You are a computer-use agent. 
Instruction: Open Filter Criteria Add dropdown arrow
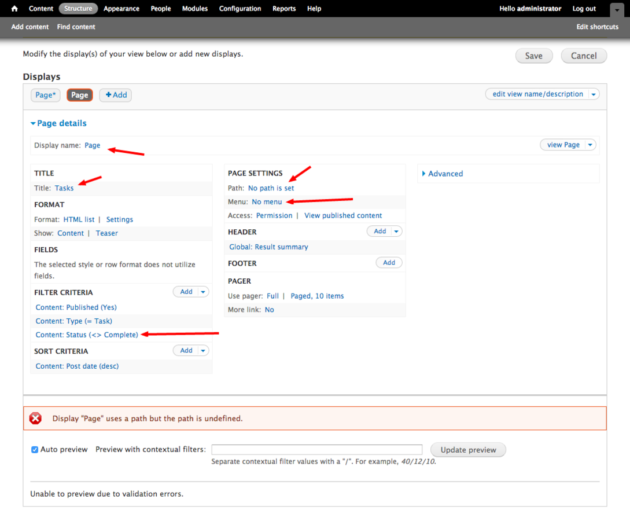point(203,292)
